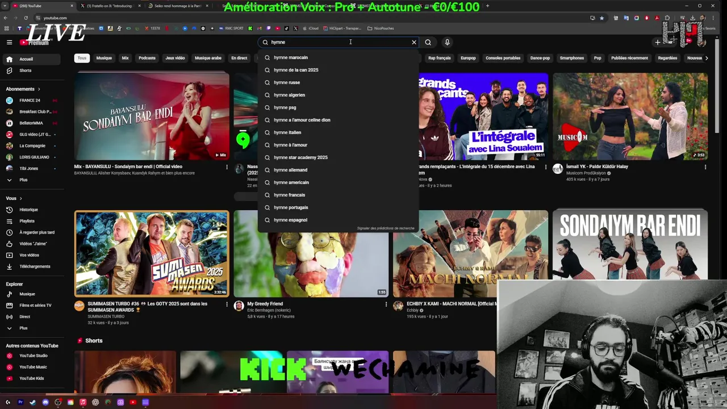Image resolution: width=727 pixels, height=409 pixels.
Task: Open a new browser tab with plus
Action: (x=487, y=6)
